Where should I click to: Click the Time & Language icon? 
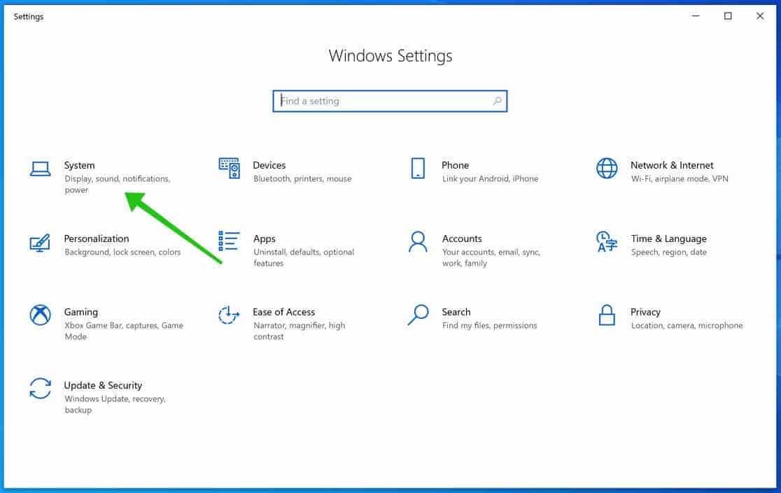point(607,242)
